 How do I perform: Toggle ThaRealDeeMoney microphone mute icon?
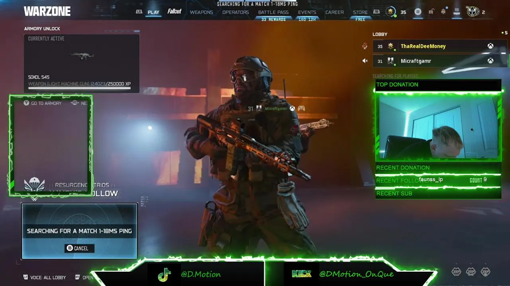[365, 46]
